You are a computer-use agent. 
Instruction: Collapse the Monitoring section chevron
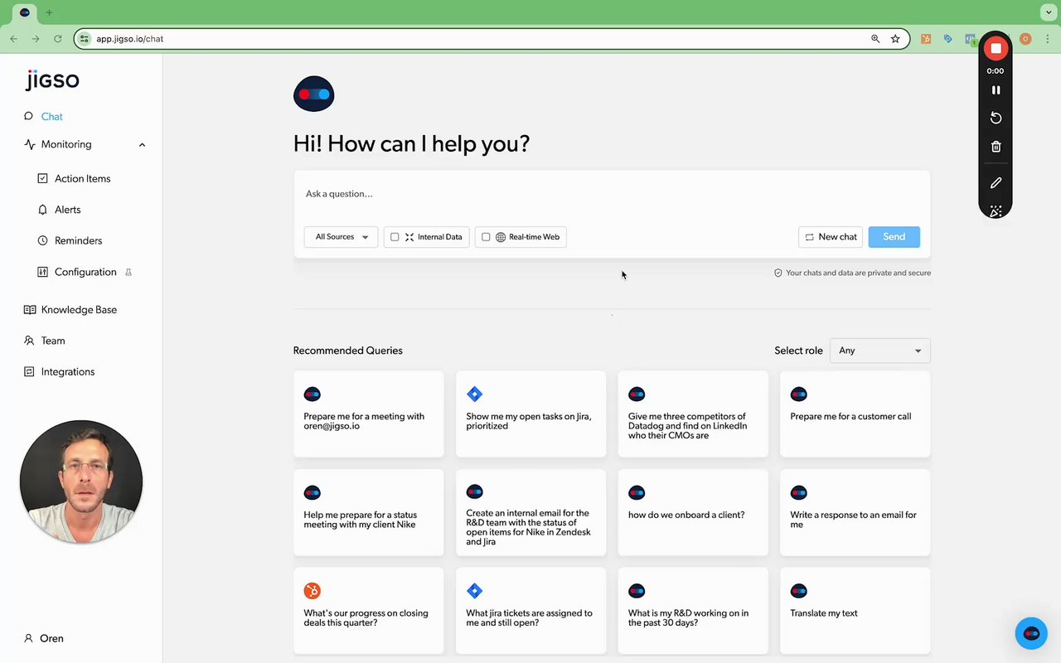142,145
